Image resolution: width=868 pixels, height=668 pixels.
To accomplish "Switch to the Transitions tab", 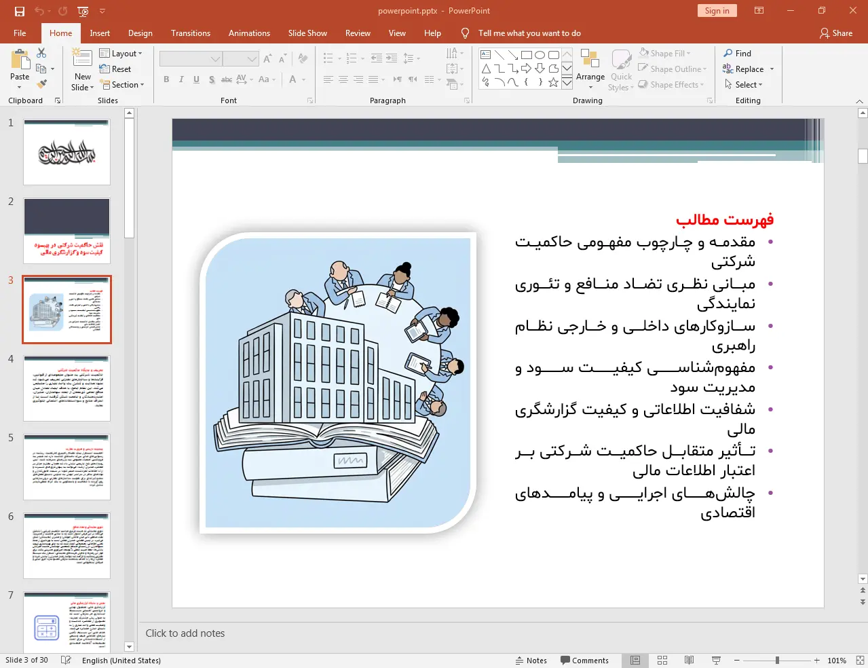I will 191,33.
